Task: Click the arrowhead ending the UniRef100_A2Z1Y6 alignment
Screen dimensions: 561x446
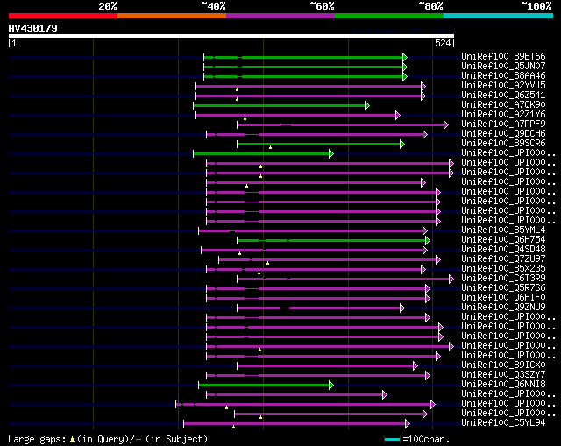Action: (x=398, y=115)
